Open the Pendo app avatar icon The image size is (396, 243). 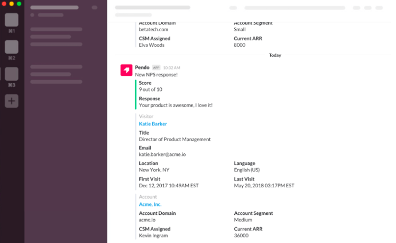click(x=126, y=70)
